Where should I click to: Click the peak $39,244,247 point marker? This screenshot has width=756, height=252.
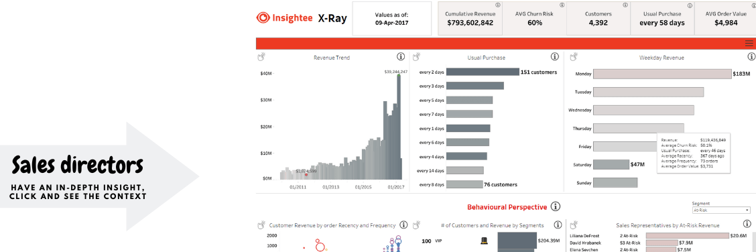tap(399, 76)
